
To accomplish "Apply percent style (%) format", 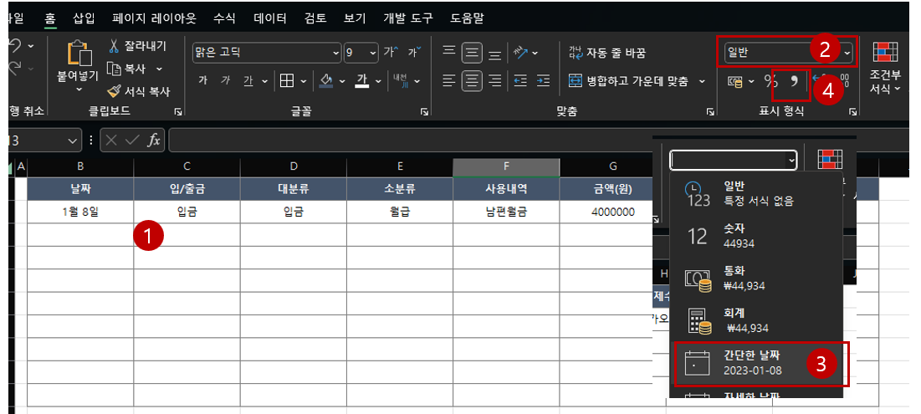I will (770, 81).
